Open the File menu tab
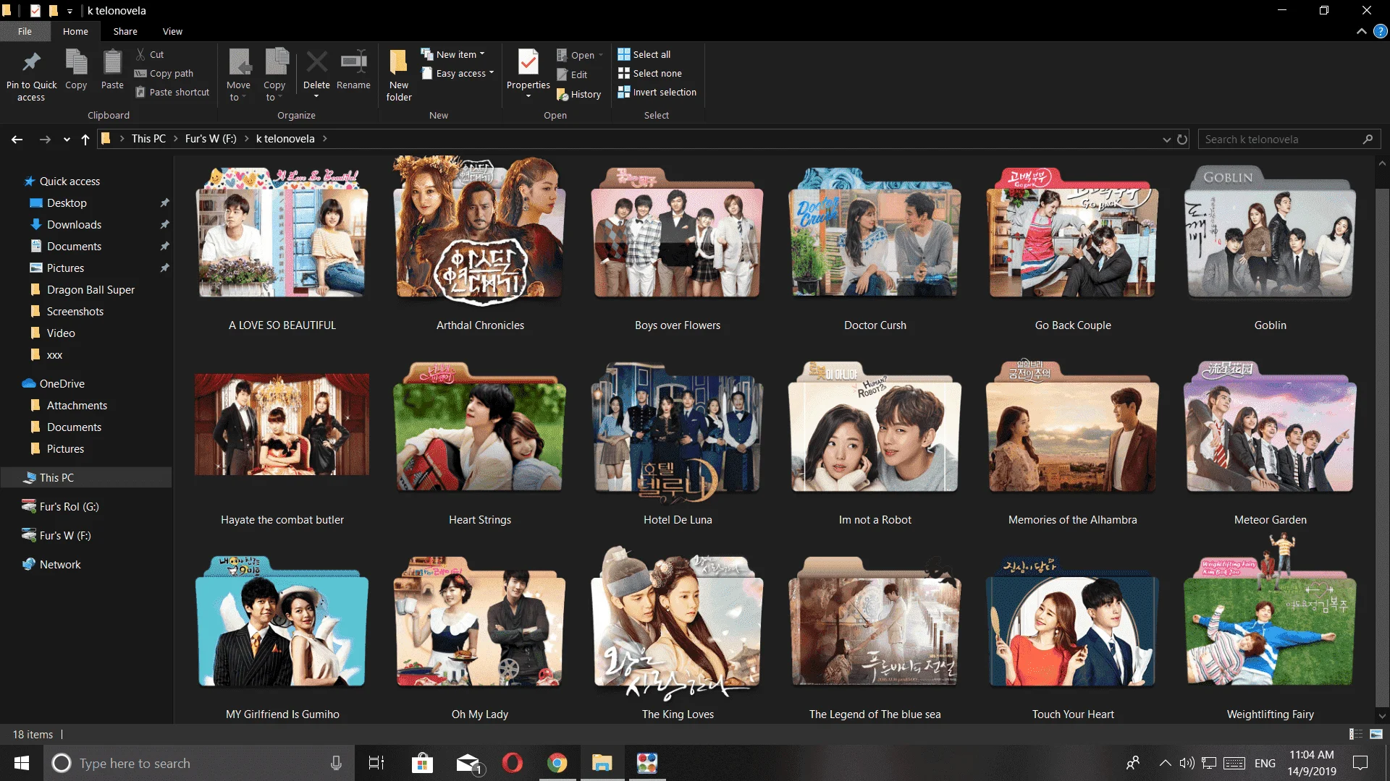 coord(25,31)
